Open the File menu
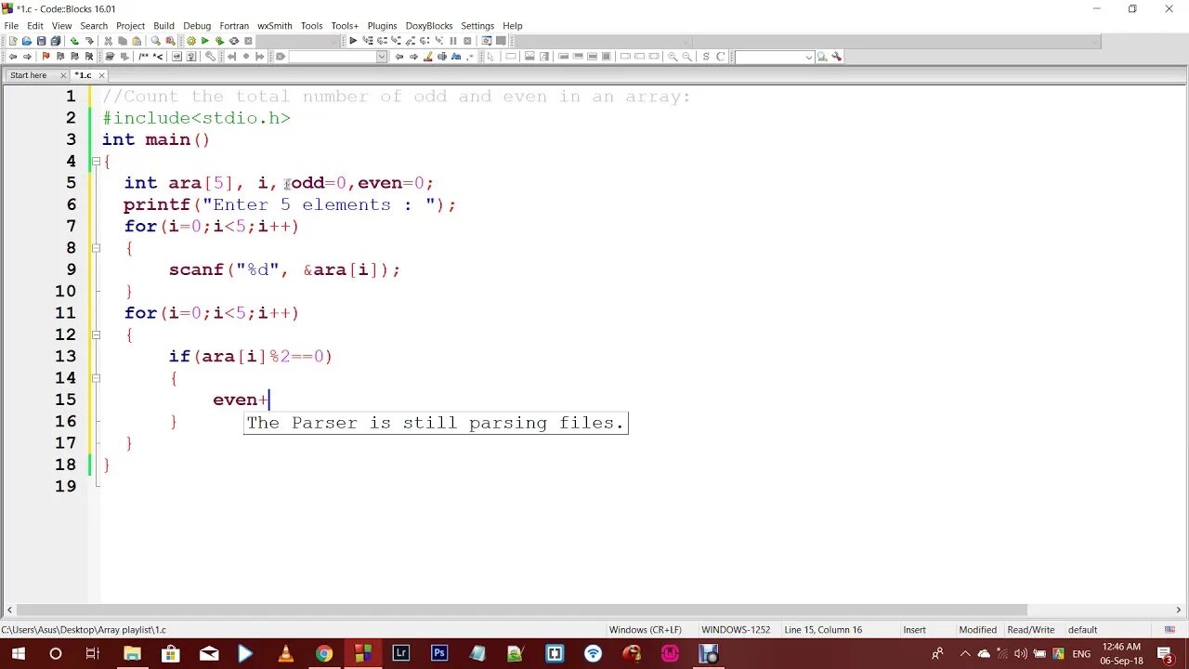The width and height of the screenshot is (1189, 669). click(11, 26)
